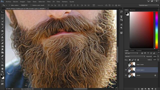160x90 pixels.
Task: Select the Brush tool
Action: 2,34
